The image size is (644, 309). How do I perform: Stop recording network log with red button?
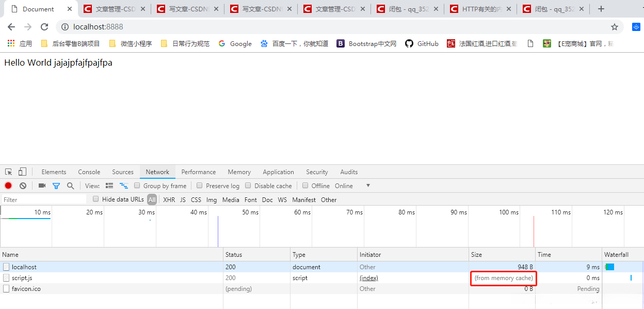point(8,186)
